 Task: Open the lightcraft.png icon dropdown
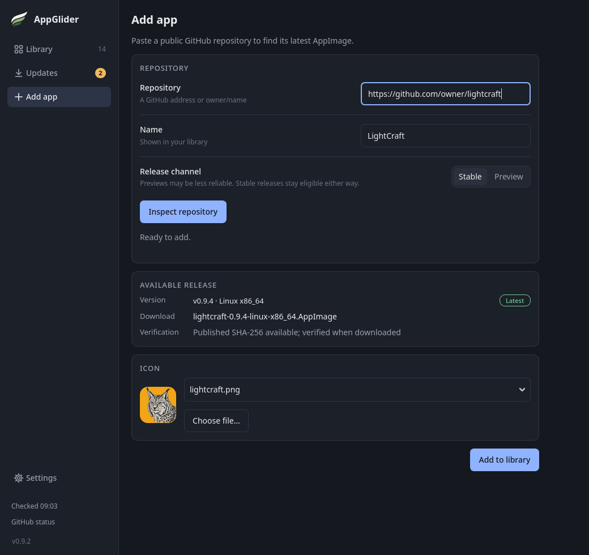357,390
